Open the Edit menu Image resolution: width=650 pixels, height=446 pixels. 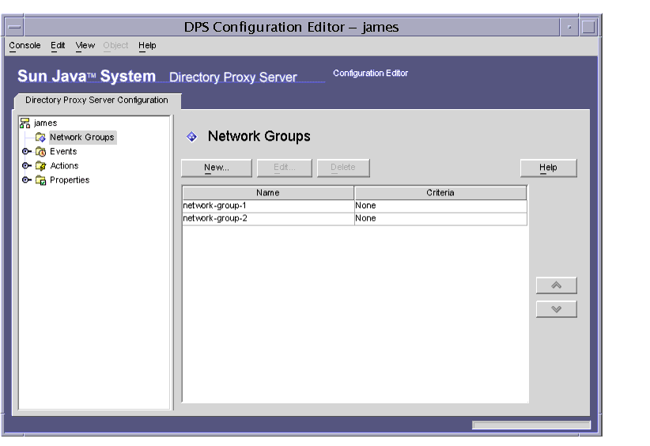pyautogui.click(x=58, y=46)
